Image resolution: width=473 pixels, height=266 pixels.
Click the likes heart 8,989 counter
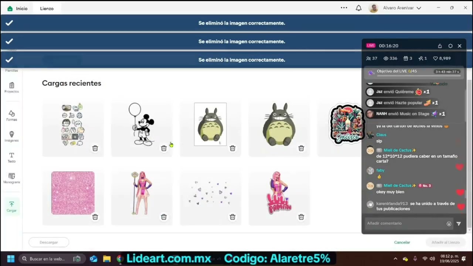[x=442, y=58]
